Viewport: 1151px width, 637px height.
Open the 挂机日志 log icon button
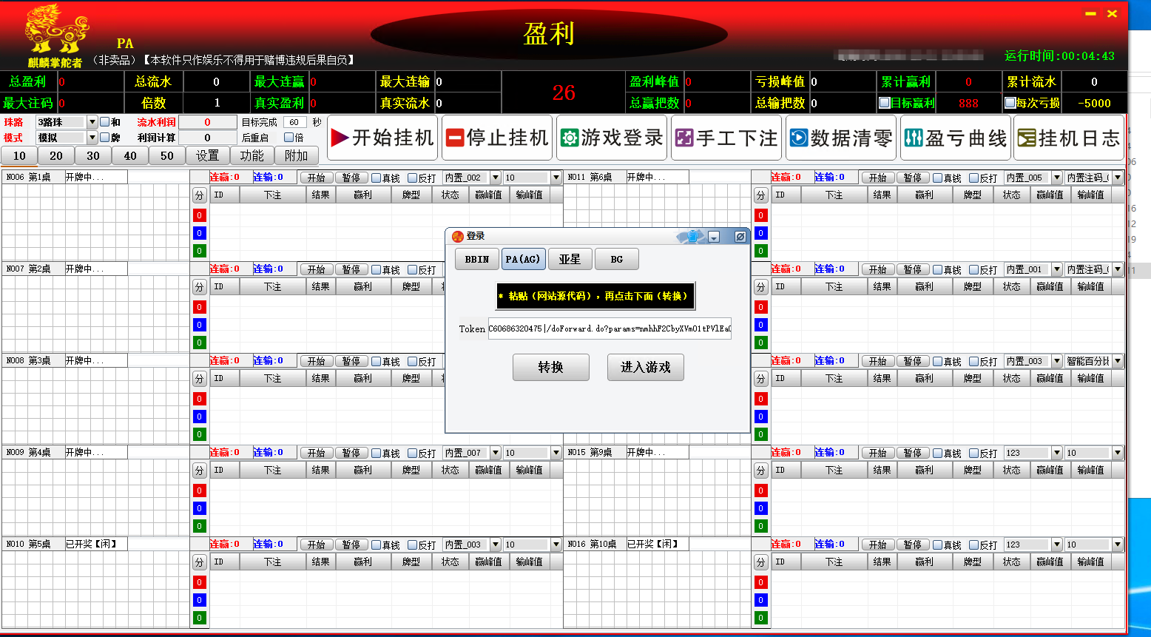pyautogui.click(x=1069, y=138)
